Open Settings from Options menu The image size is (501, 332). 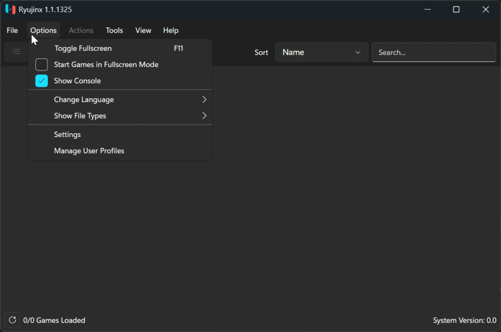coord(120,135)
